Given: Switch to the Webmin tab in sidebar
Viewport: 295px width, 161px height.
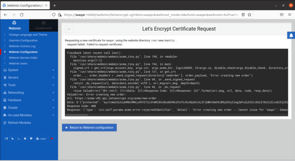Looking at the screenshot, I should [x=14, y=25].
